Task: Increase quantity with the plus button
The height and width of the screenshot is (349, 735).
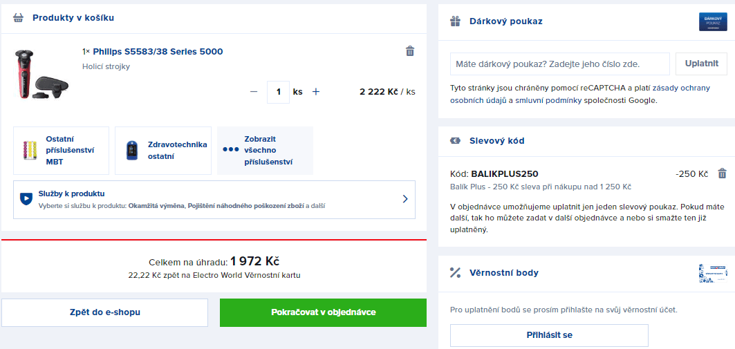Action: tap(316, 92)
